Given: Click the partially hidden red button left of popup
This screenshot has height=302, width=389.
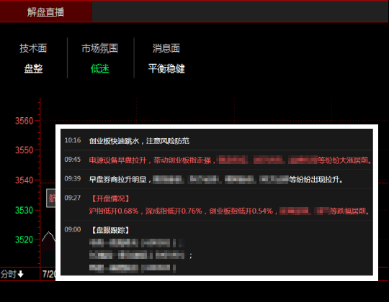Looking at the screenshot, I should coord(51,198).
